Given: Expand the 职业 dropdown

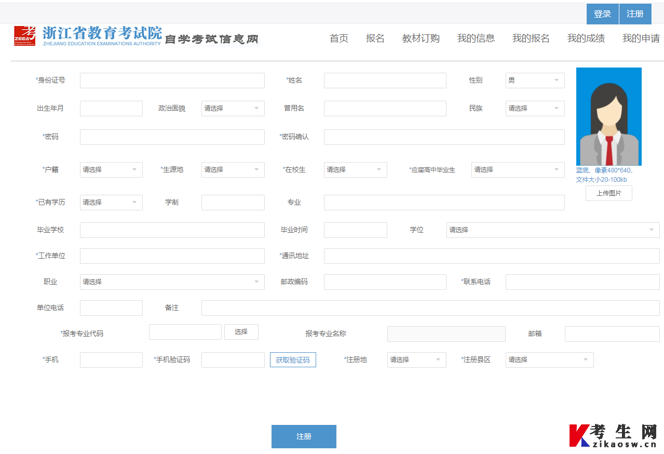Looking at the screenshot, I should click(x=172, y=282).
